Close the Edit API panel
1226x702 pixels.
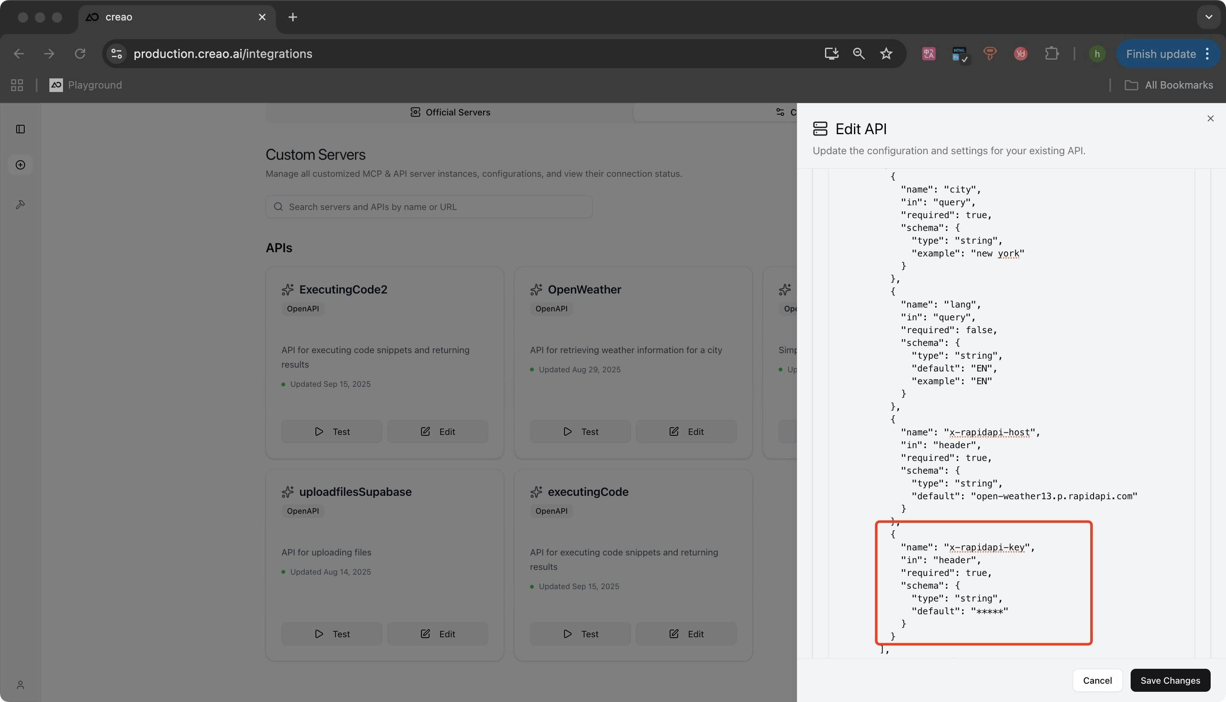click(1210, 118)
